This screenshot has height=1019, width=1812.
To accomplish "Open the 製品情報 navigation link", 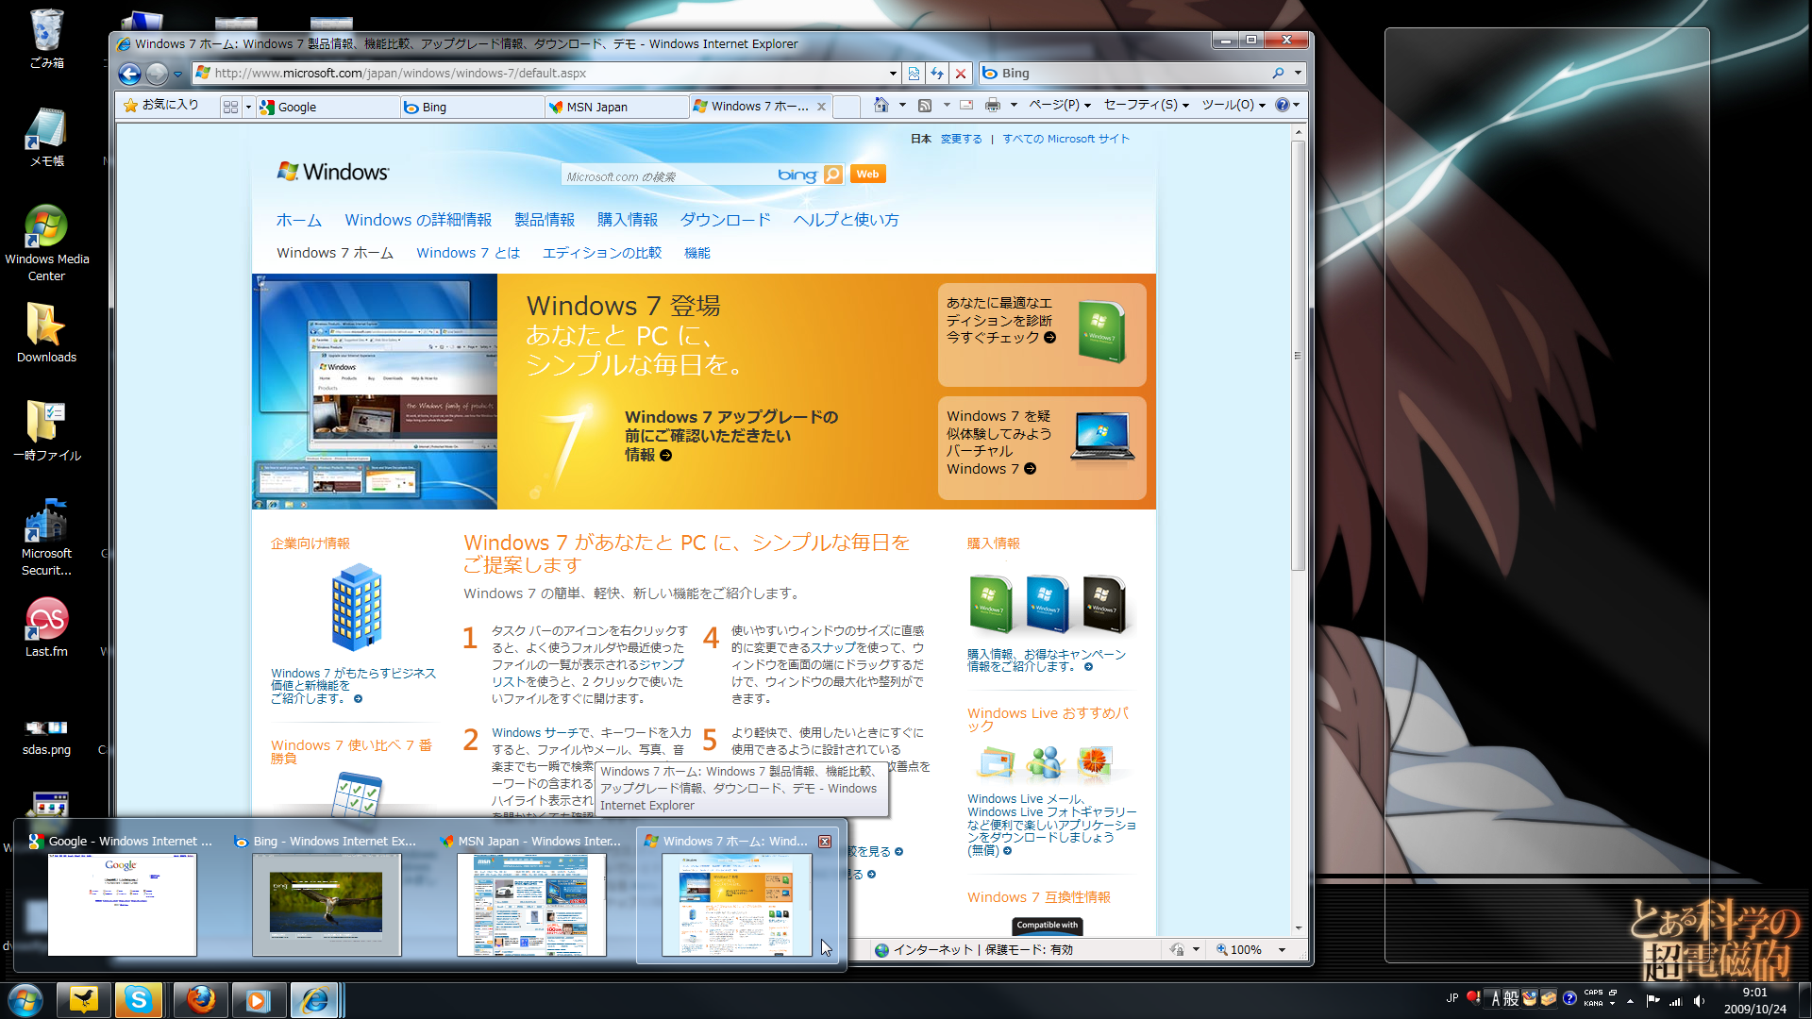I will [545, 220].
